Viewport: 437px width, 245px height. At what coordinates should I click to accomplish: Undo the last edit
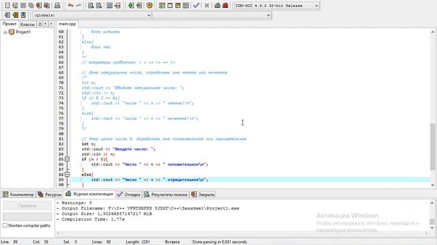(70, 5)
